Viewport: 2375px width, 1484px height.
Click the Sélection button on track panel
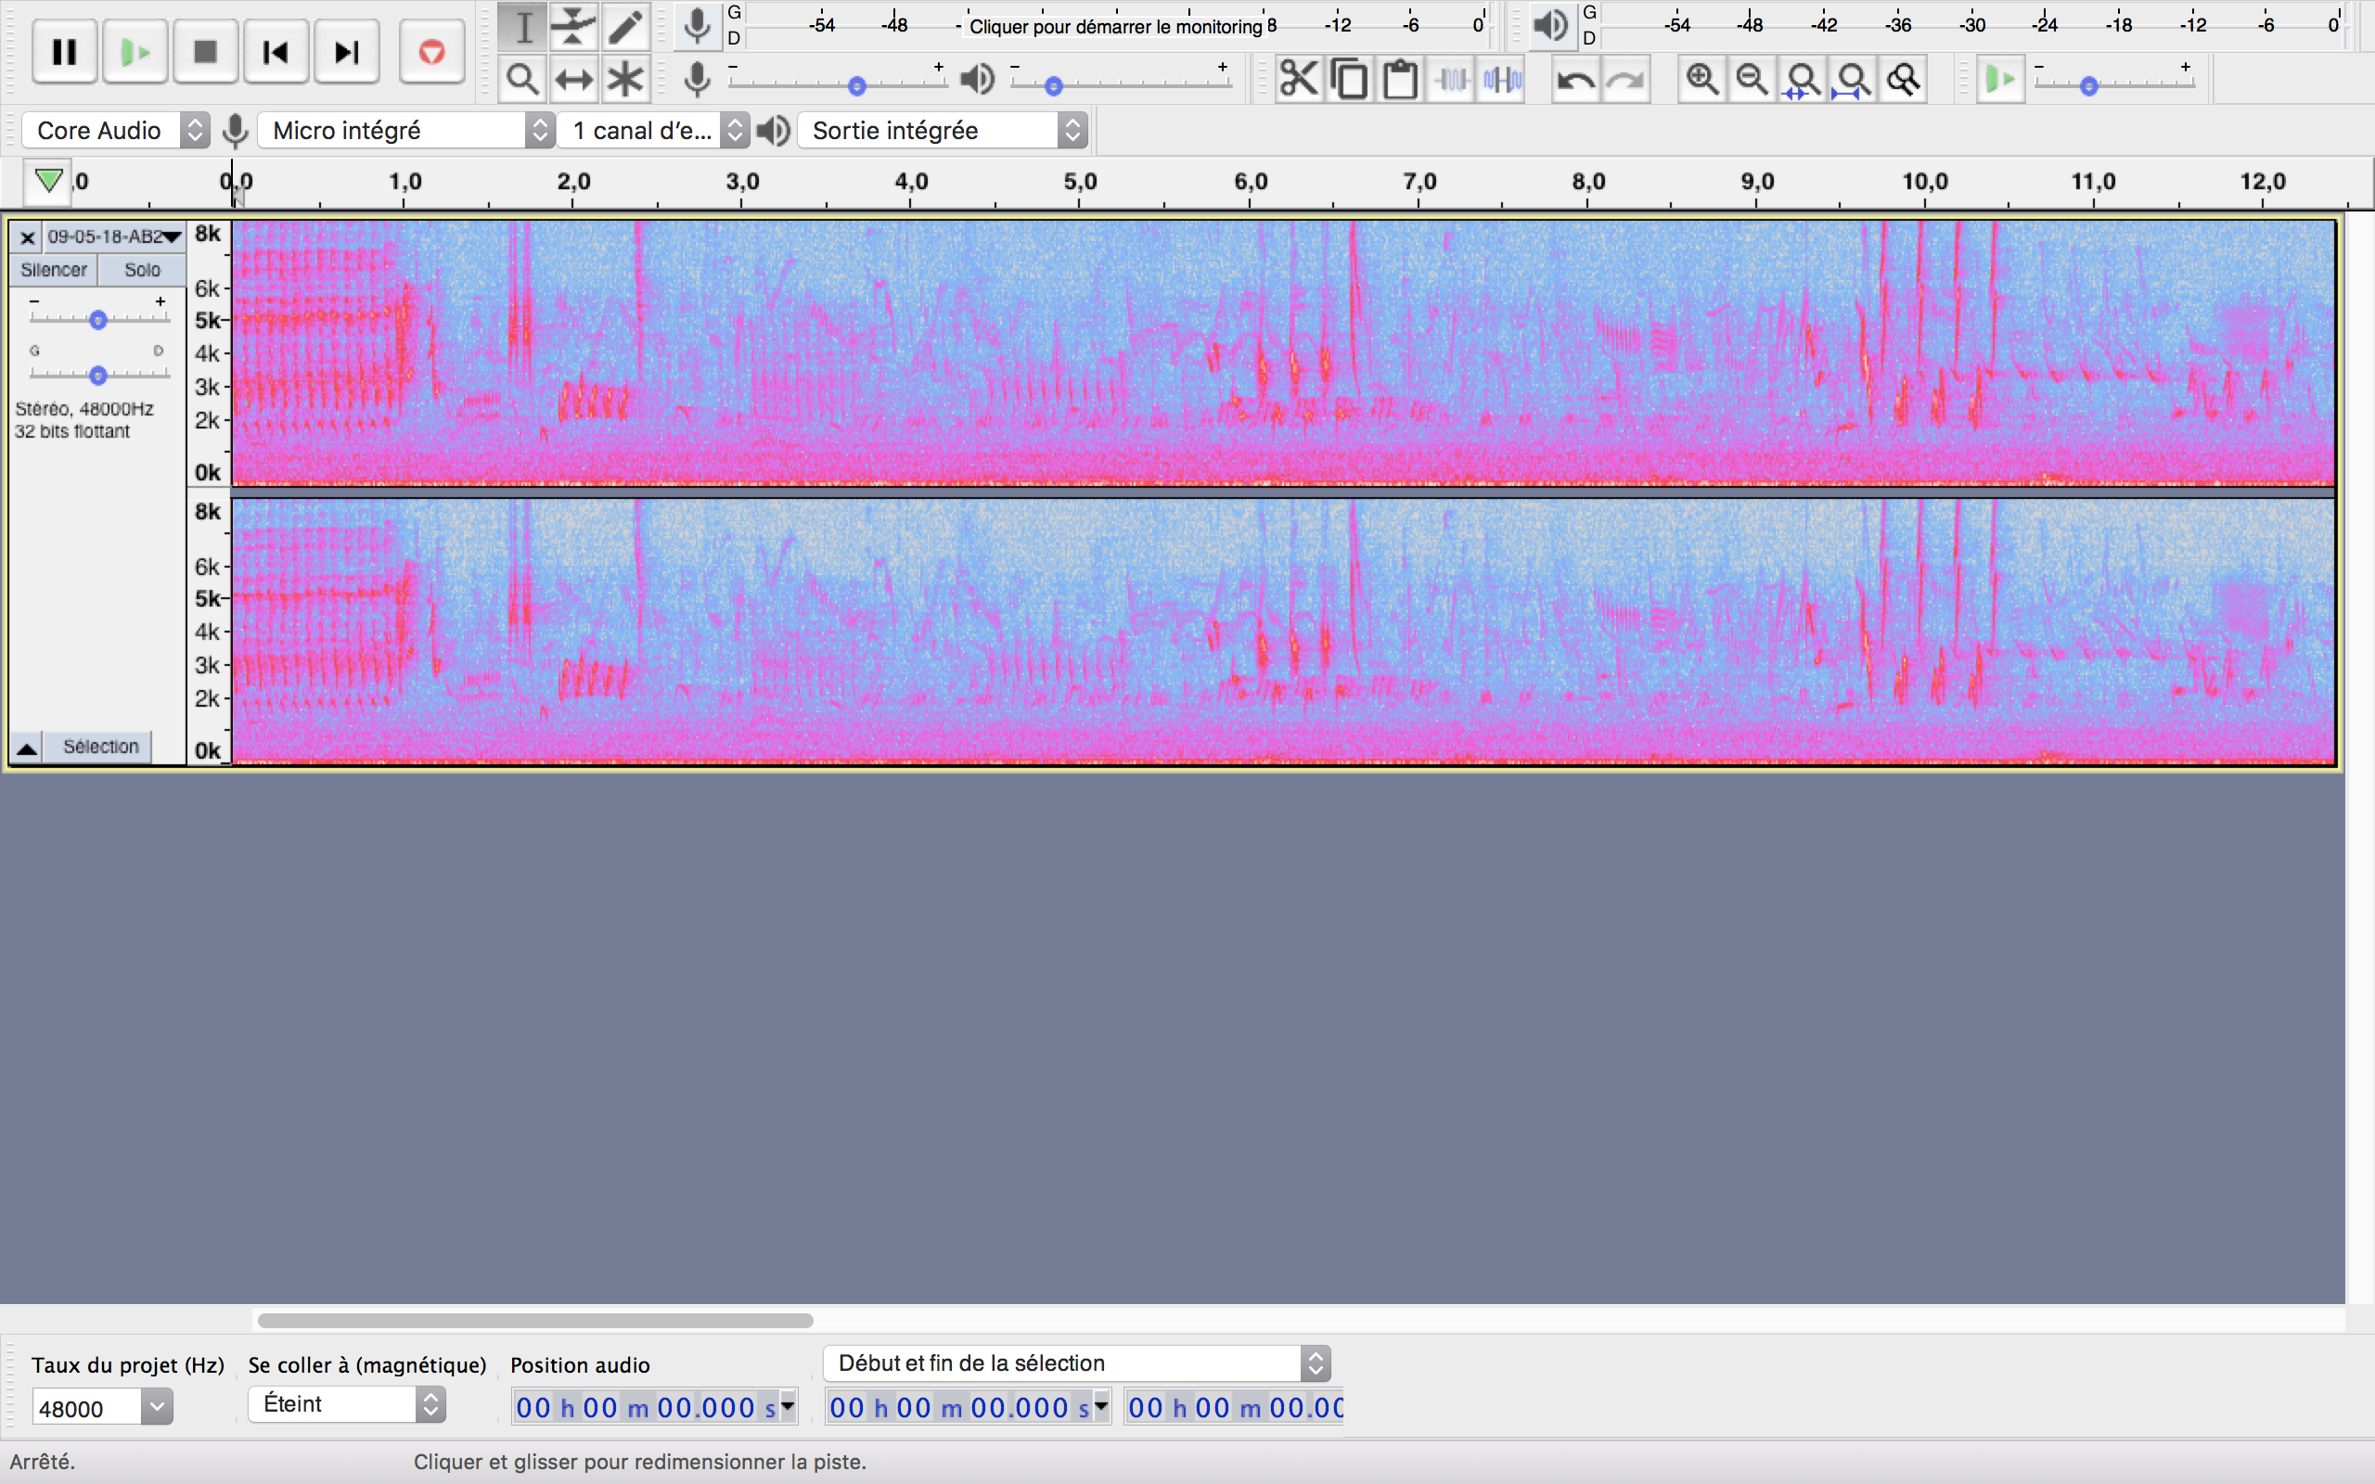click(x=100, y=747)
